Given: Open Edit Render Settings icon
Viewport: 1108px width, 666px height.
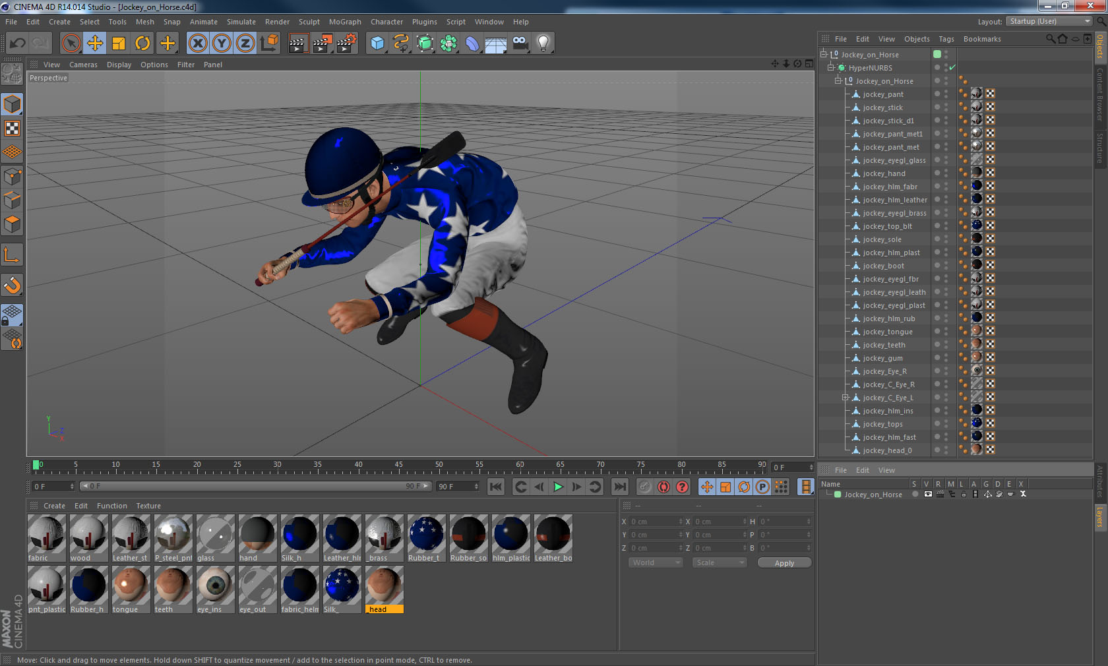Looking at the screenshot, I should tap(347, 44).
